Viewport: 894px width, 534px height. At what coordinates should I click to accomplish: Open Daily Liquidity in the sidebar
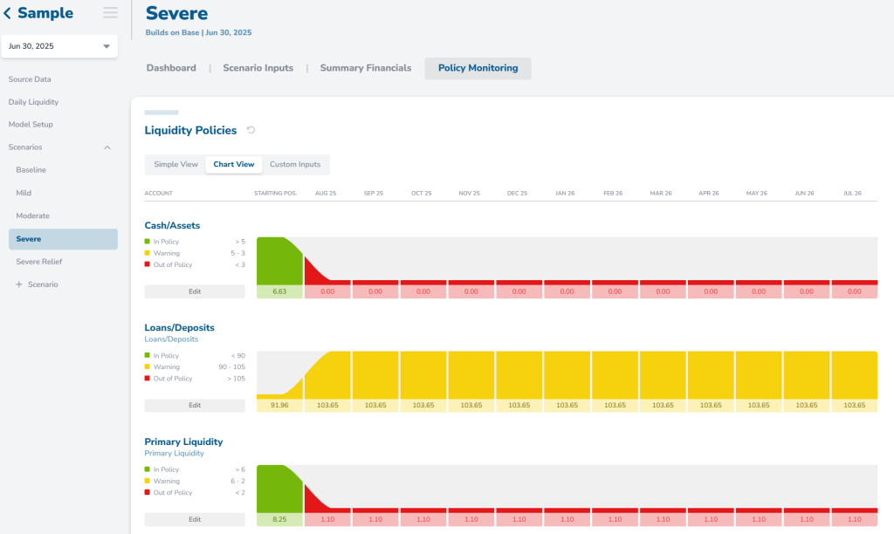pyautogui.click(x=33, y=102)
